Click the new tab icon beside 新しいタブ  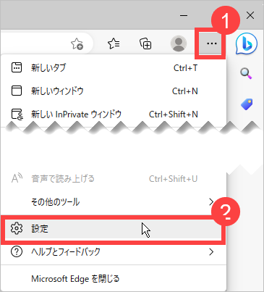pos(17,67)
